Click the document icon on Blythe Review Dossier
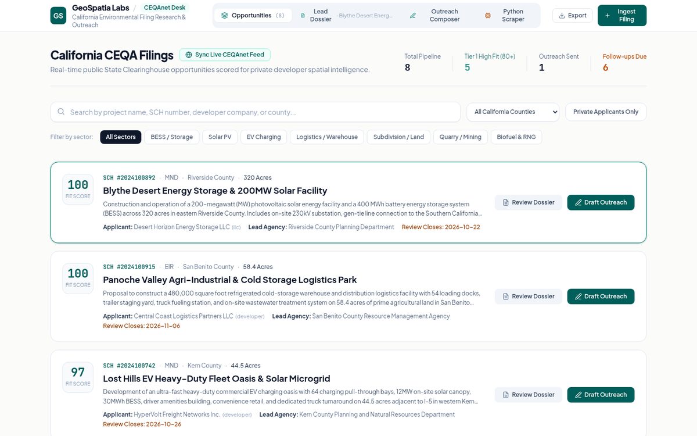This screenshot has width=697, height=436. click(x=506, y=202)
